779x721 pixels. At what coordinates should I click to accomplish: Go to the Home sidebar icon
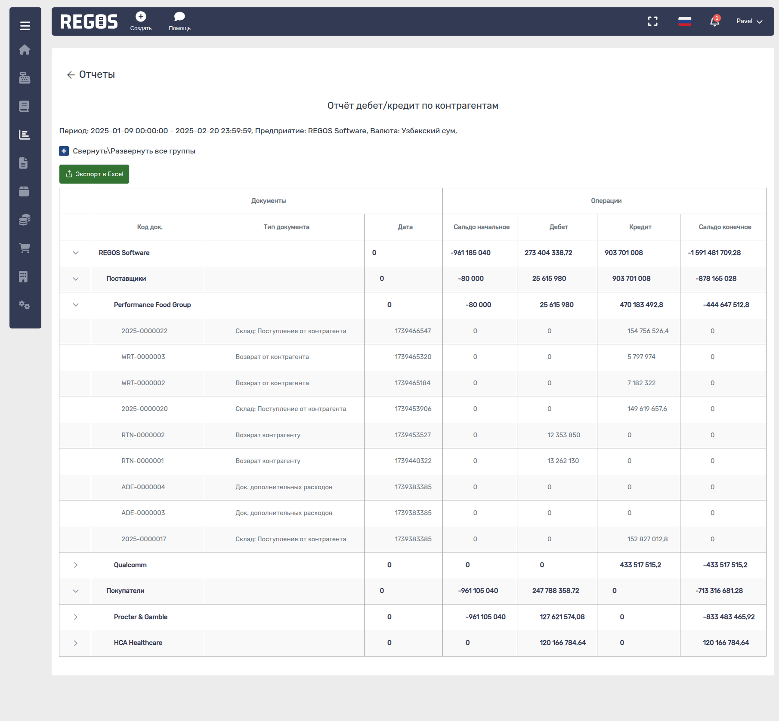click(25, 50)
